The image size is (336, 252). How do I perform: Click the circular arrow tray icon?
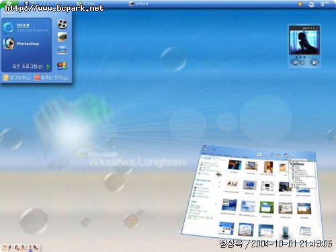tap(311, 4)
